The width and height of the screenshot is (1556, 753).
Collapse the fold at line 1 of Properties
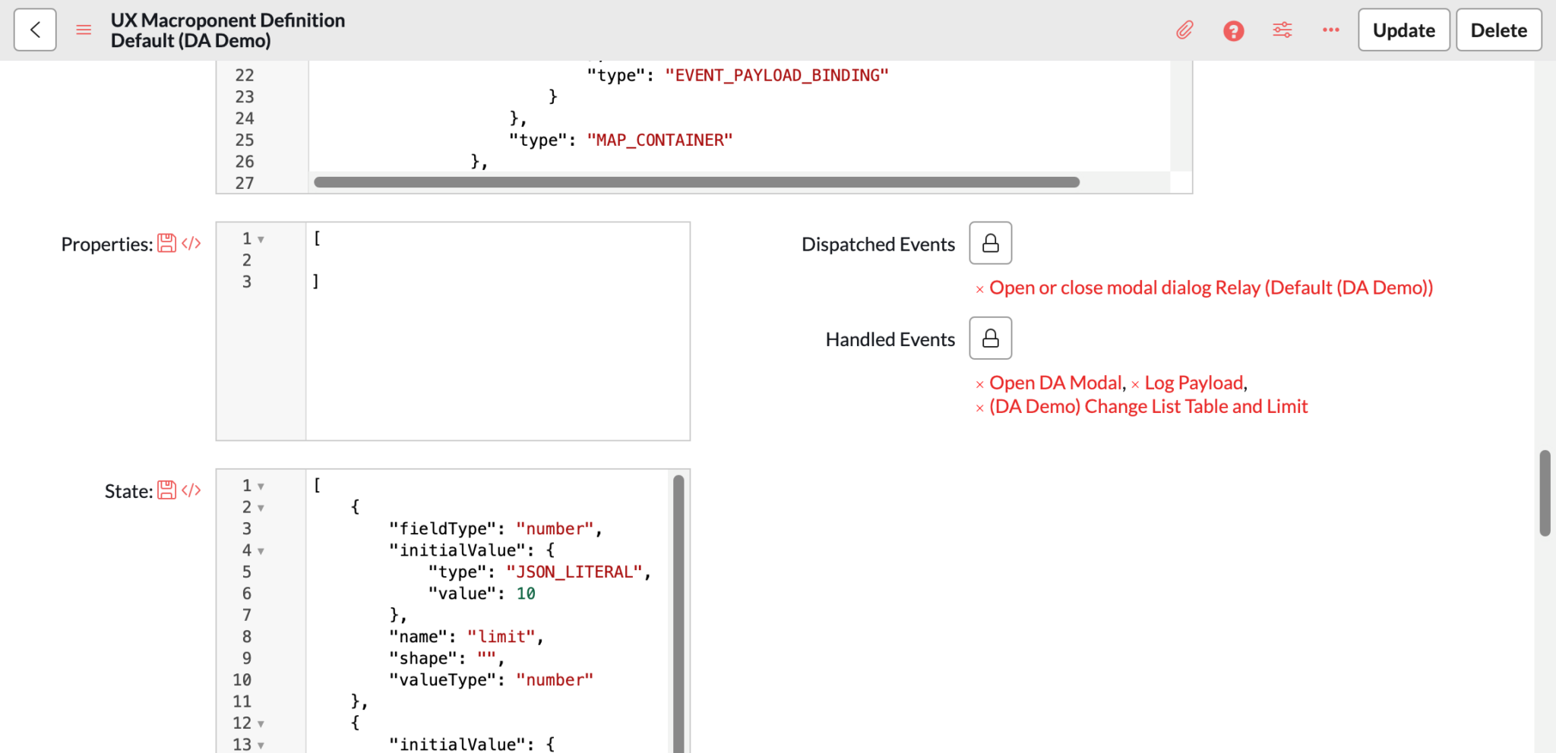pyautogui.click(x=260, y=238)
